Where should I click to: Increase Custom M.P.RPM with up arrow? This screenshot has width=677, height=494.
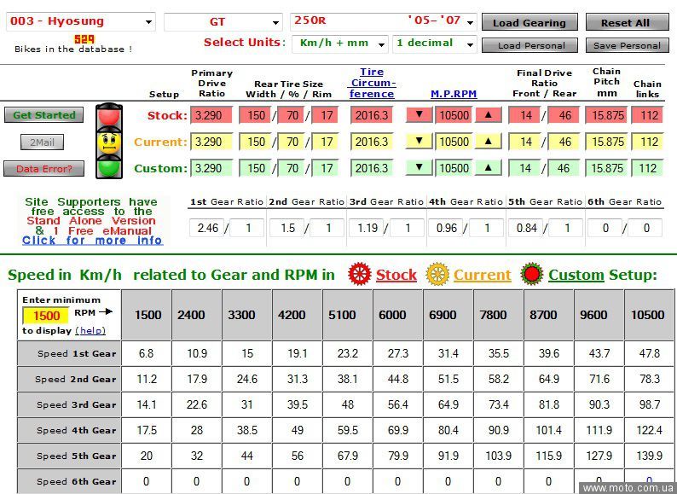click(x=489, y=168)
